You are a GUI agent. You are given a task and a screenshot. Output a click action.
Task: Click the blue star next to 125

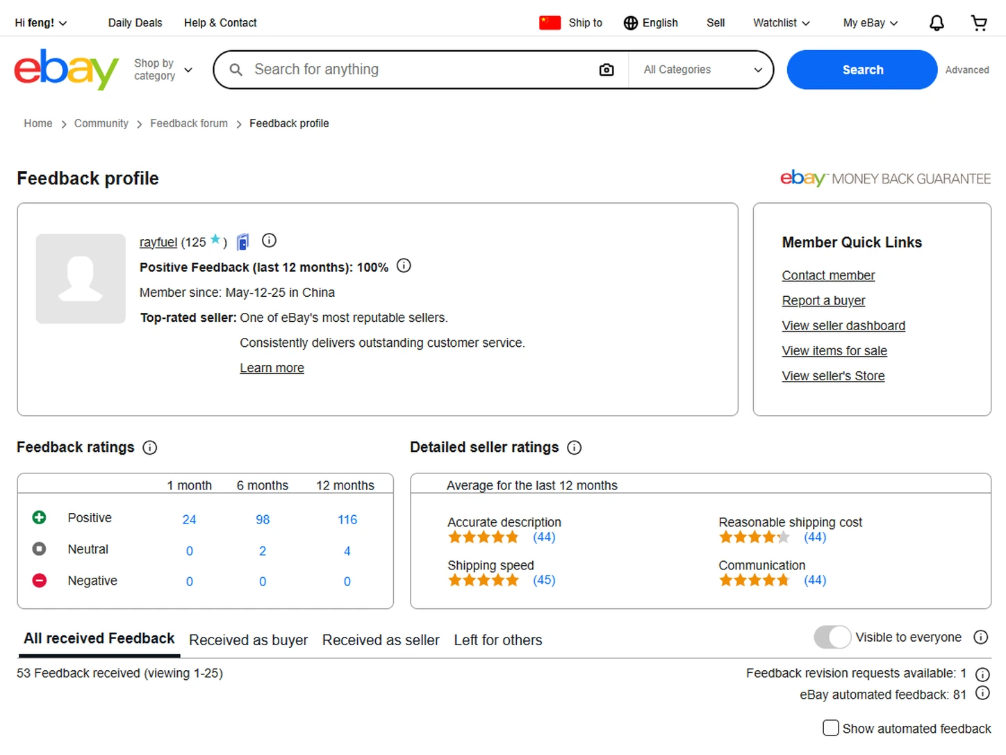(215, 239)
